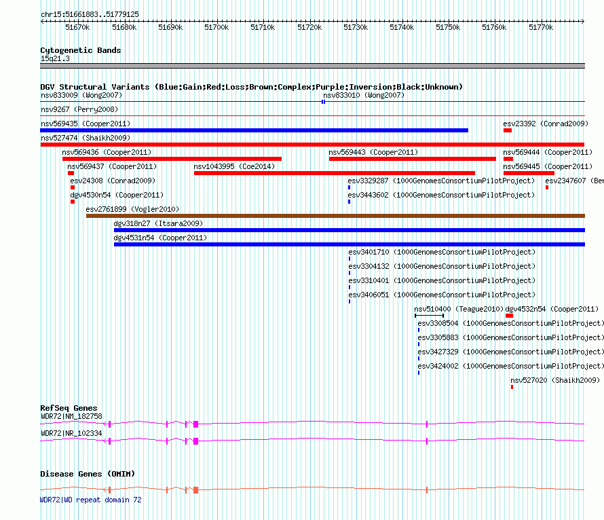Click the RefSeq Genes track title
Image resolution: width=604 pixels, height=520 pixels.
pos(69,408)
